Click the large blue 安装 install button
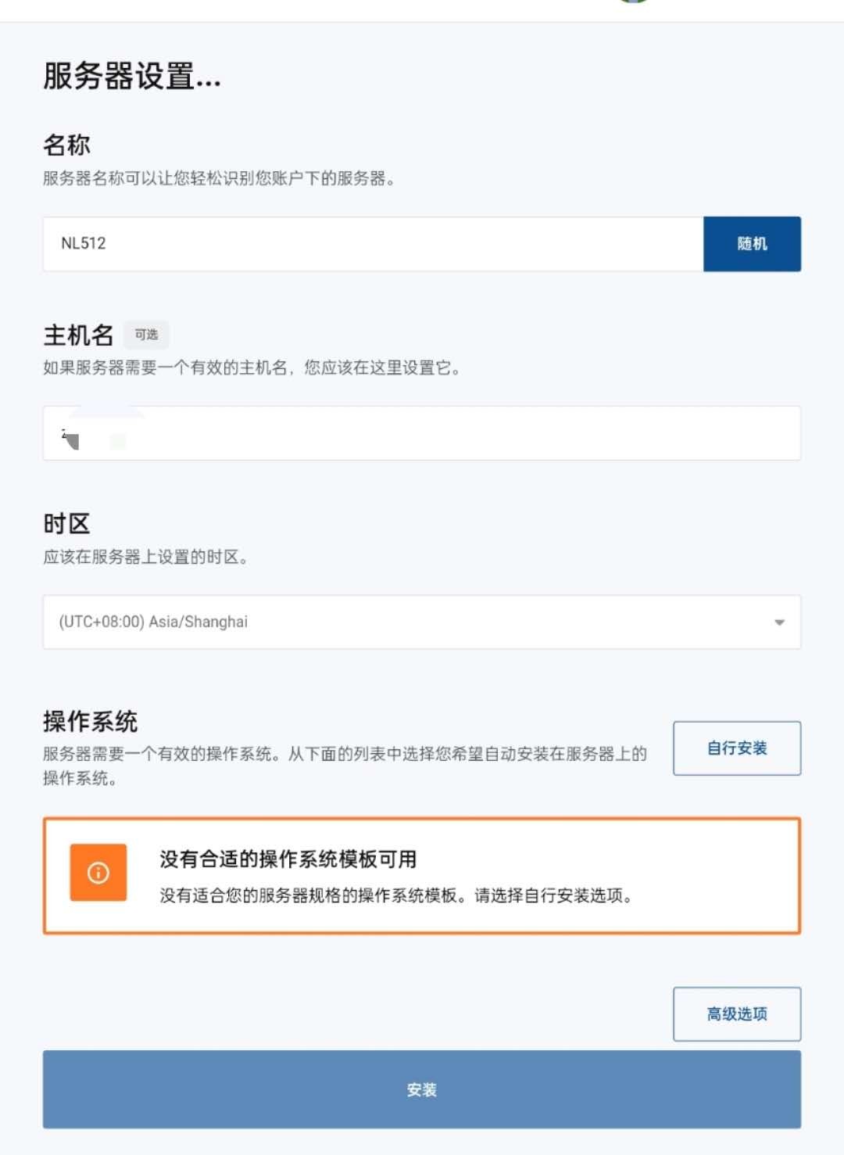 [422, 1089]
